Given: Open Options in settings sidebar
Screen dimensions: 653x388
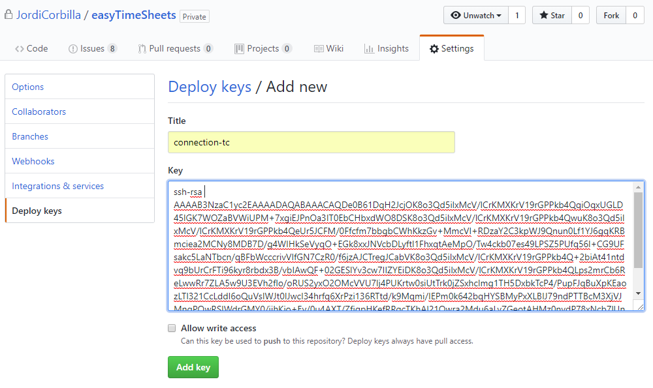Looking at the screenshot, I should pos(80,87).
